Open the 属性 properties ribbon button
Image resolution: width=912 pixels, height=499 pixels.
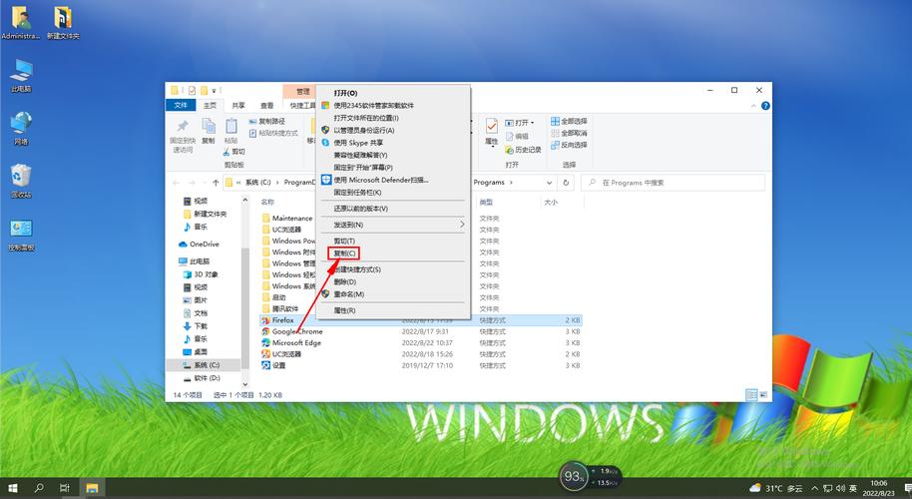click(492, 132)
